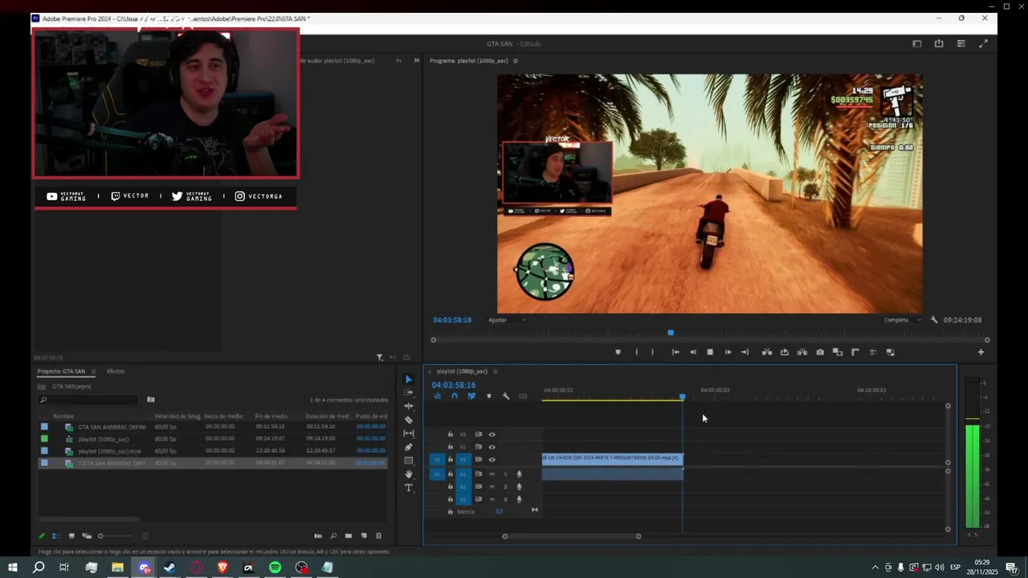
Task: Add a marker in the timeline header
Action: [x=488, y=396]
